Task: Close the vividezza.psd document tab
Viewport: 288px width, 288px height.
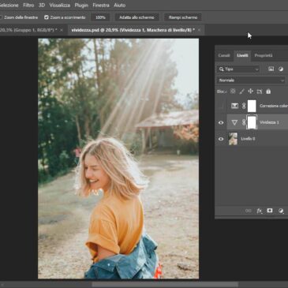Action: [x=199, y=30]
